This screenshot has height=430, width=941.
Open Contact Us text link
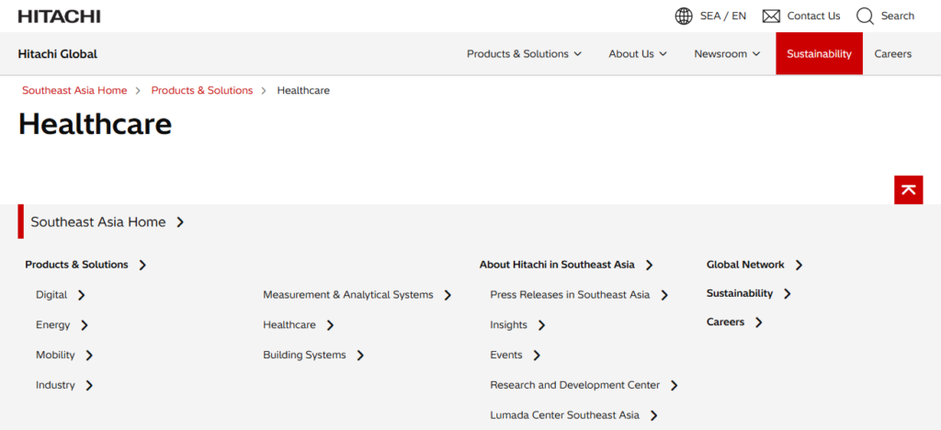(x=813, y=17)
